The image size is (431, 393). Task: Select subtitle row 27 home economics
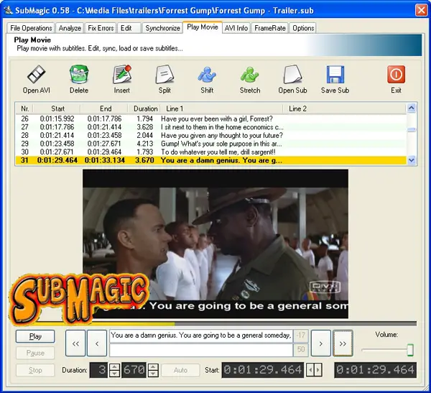(x=210, y=127)
